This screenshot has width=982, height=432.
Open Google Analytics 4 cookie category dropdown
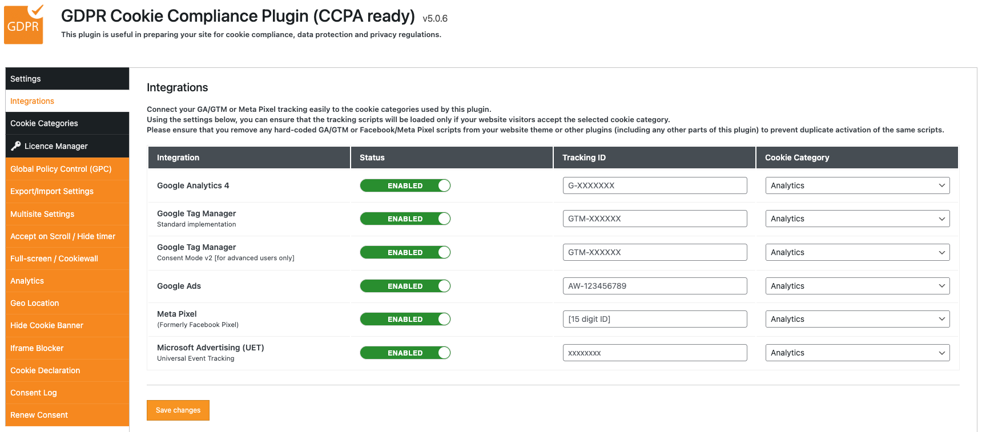(857, 185)
